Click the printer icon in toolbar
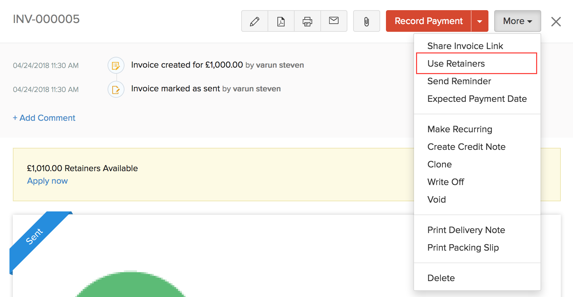Screen dimensions: 573x297 pos(307,21)
